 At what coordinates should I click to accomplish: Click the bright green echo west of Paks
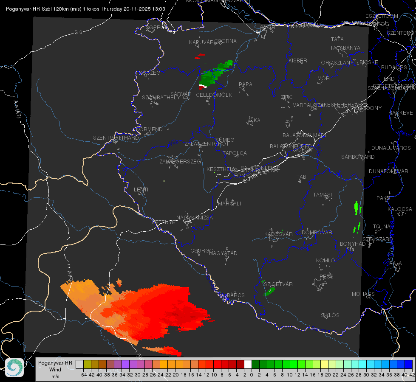(x=357, y=208)
